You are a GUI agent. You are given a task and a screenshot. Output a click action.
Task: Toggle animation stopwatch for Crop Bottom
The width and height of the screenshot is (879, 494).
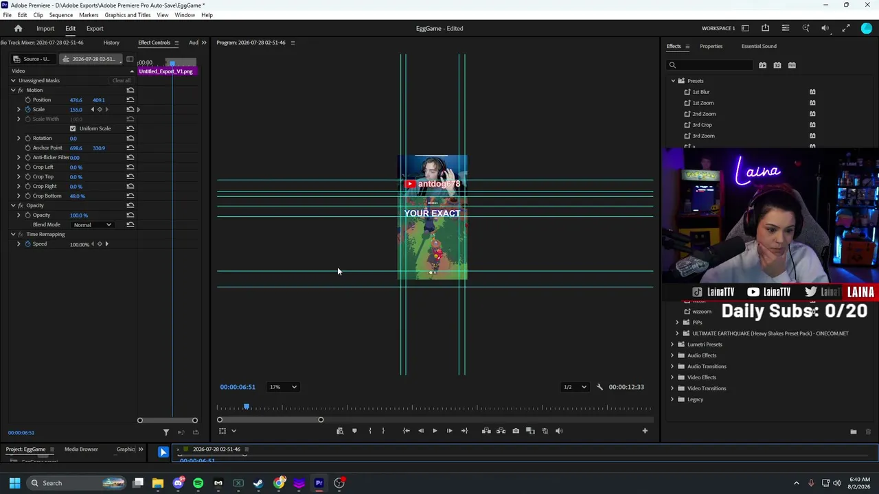pos(28,196)
